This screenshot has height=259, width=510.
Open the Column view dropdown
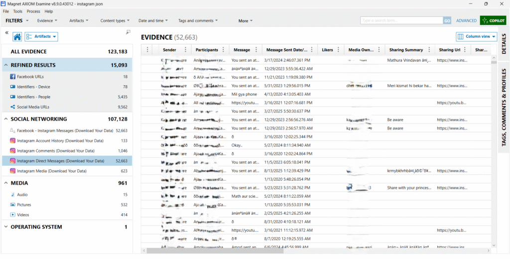(477, 36)
